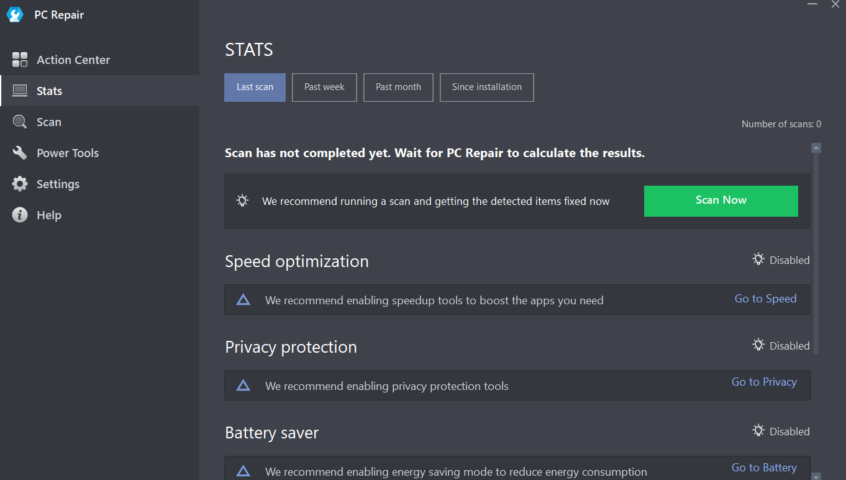Toggle Privacy protection Disabled status

pos(781,345)
